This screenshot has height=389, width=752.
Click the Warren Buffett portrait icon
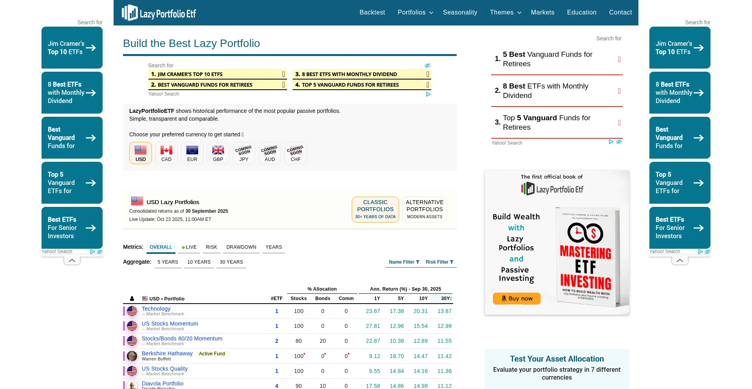[x=132, y=356]
